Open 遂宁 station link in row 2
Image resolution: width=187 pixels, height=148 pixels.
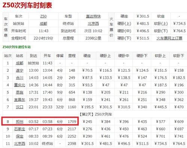point(19,70)
